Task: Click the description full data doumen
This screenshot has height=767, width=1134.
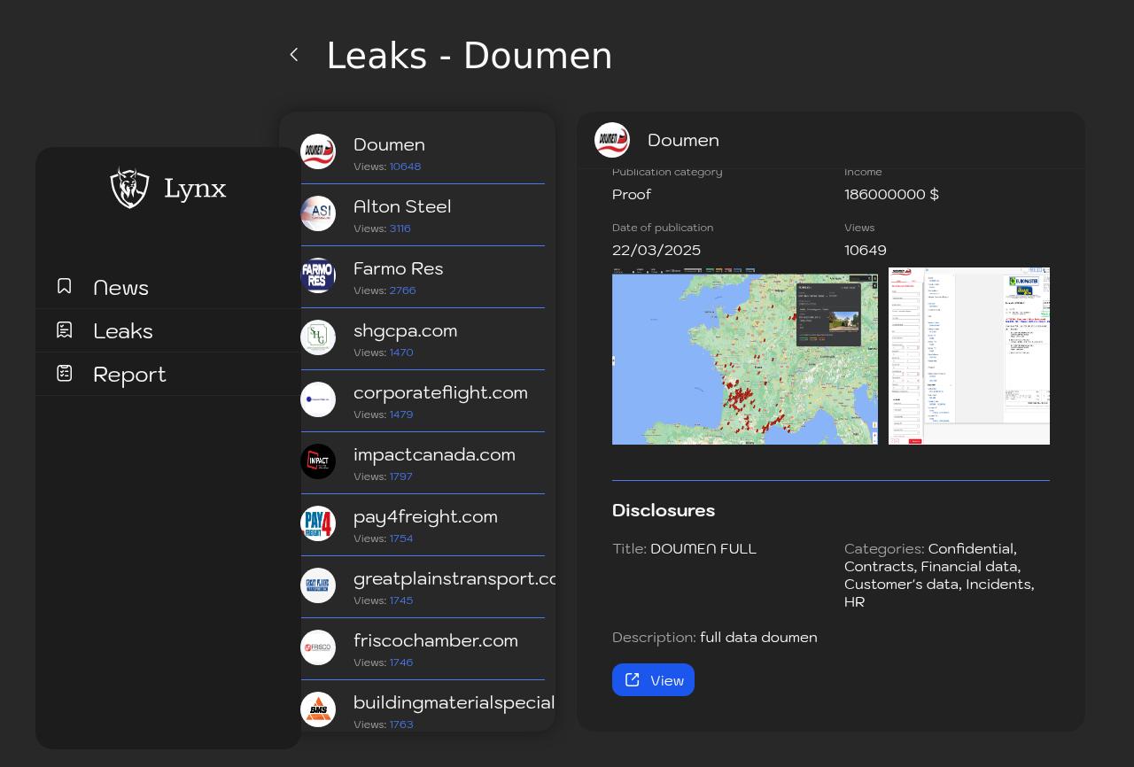Action: [x=758, y=637]
